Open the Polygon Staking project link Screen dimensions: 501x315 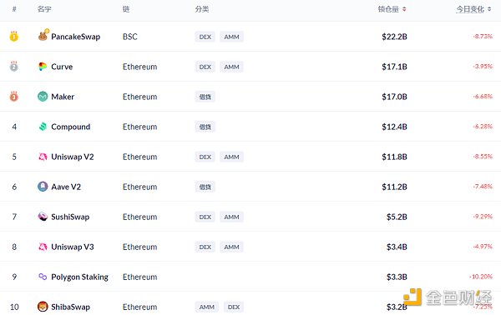coord(79,277)
